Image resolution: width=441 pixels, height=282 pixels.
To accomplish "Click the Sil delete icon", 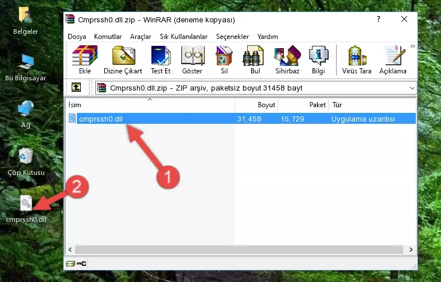I will pyautogui.click(x=224, y=60).
